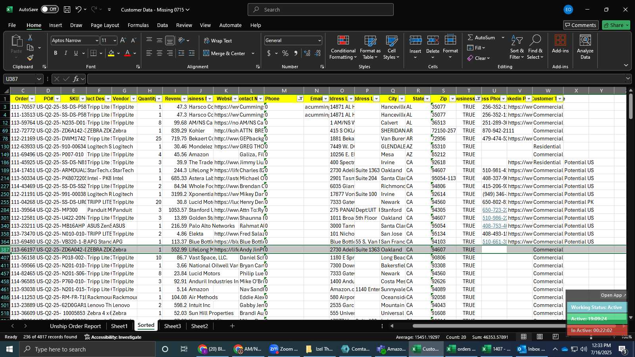This screenshot has width=635, height=357.
Task: Toggle align left button
Action: pyautogui.click(x=149, y=53)
